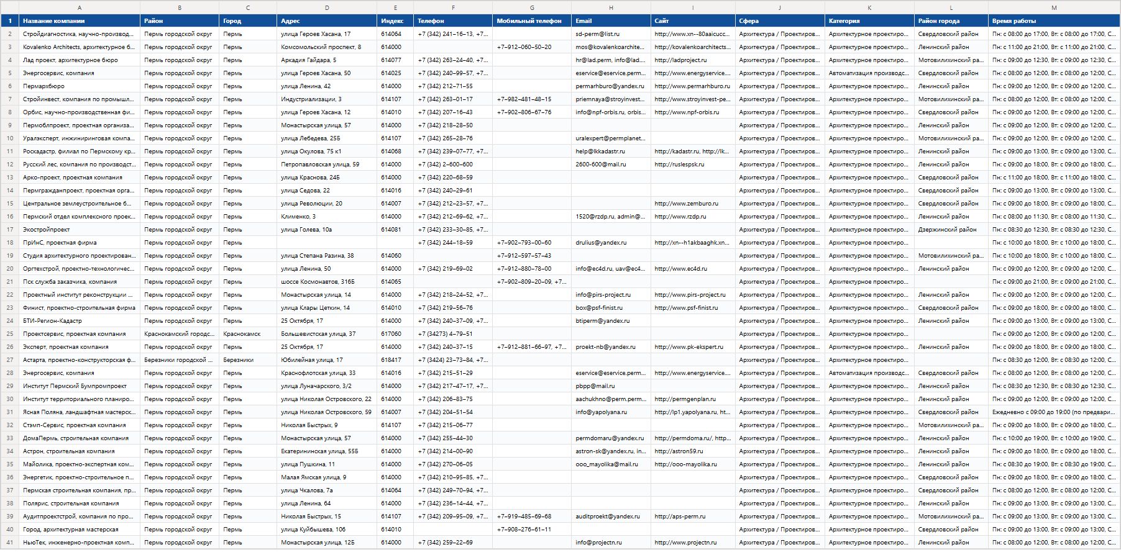Select row number 17 header
Screen dimensions: 1121x560
9,229
